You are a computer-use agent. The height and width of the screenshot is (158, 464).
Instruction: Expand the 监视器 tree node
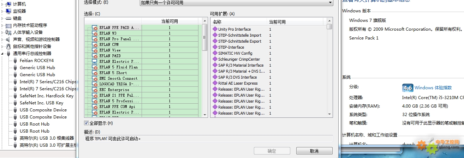pos(3,11)
